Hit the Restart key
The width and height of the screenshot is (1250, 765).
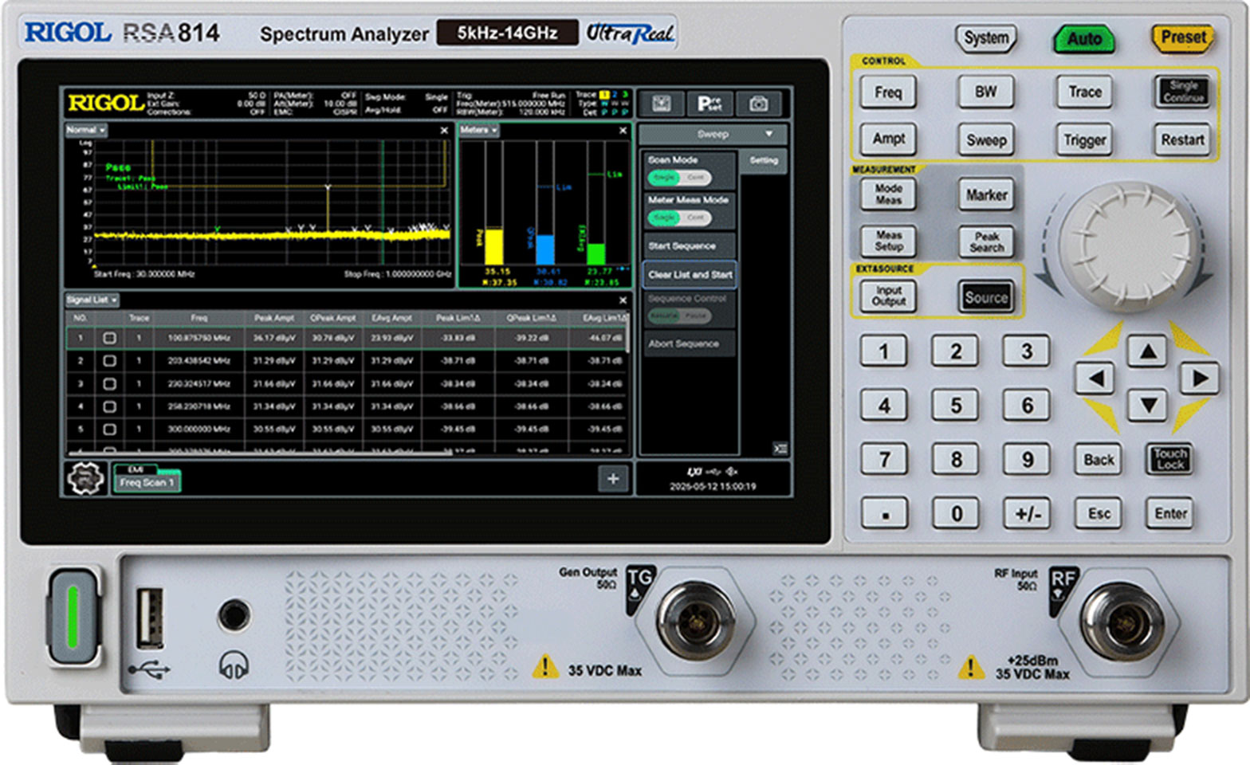click(x=1183, y=139)
